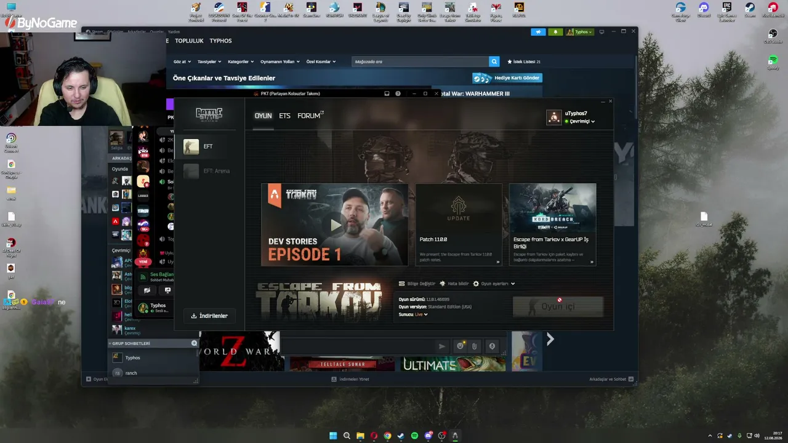This screenshot has width=788, height=443.
Task: Click the Project Zomboid desktop shortcut
Action: [x=196, y=12]
